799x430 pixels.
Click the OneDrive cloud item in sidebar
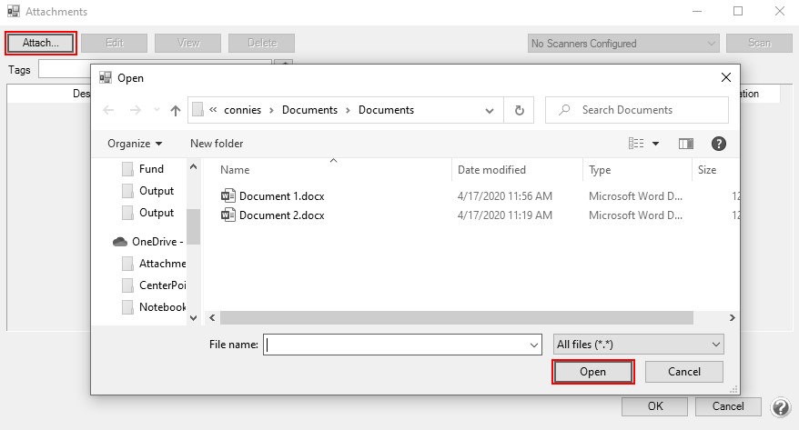150,242
